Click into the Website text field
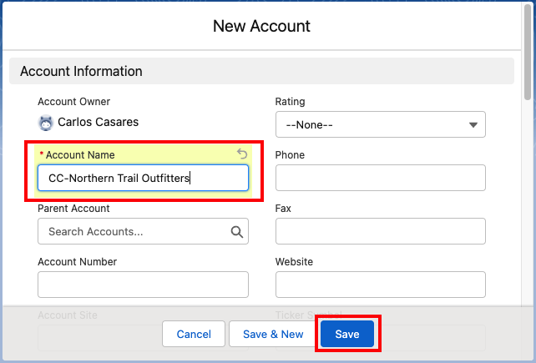This screenshot has width=536, height=363. coord(380,285)
